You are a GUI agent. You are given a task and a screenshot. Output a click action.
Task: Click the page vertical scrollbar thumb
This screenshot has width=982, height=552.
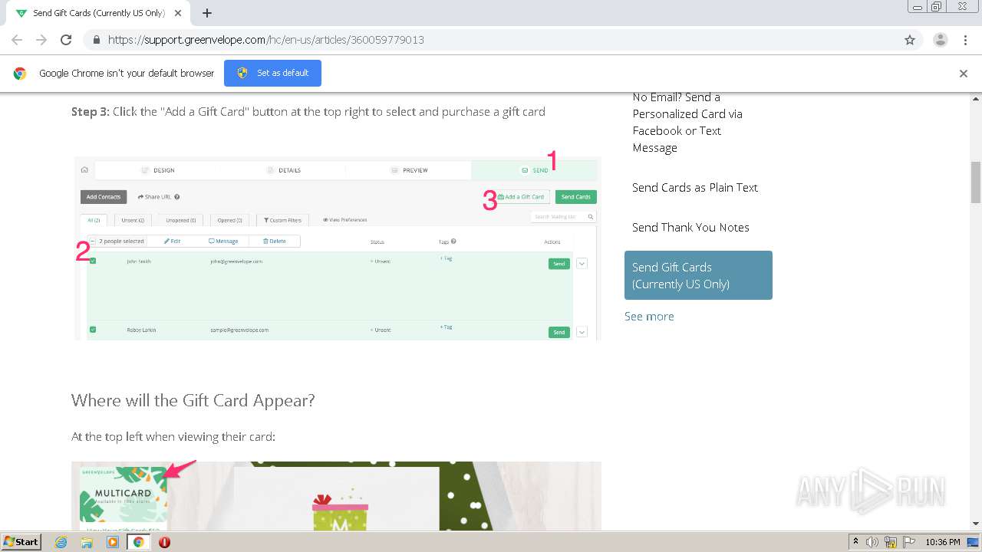pyautogui.click(x=976, y=182)
